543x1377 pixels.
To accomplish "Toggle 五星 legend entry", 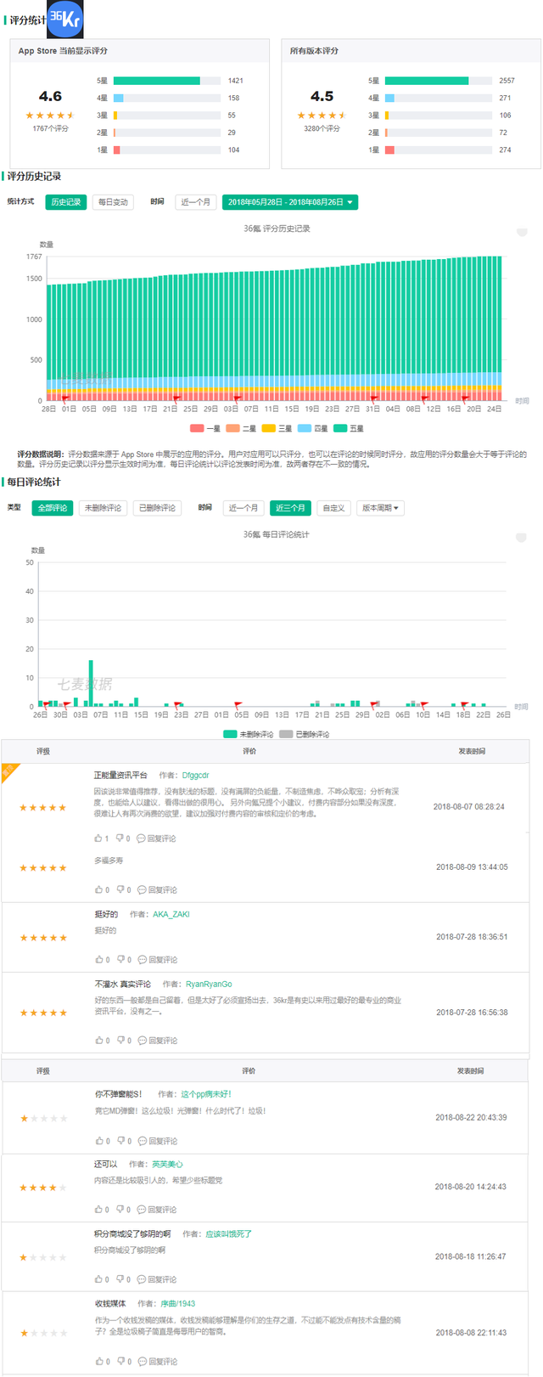I will tap(349, 429).
